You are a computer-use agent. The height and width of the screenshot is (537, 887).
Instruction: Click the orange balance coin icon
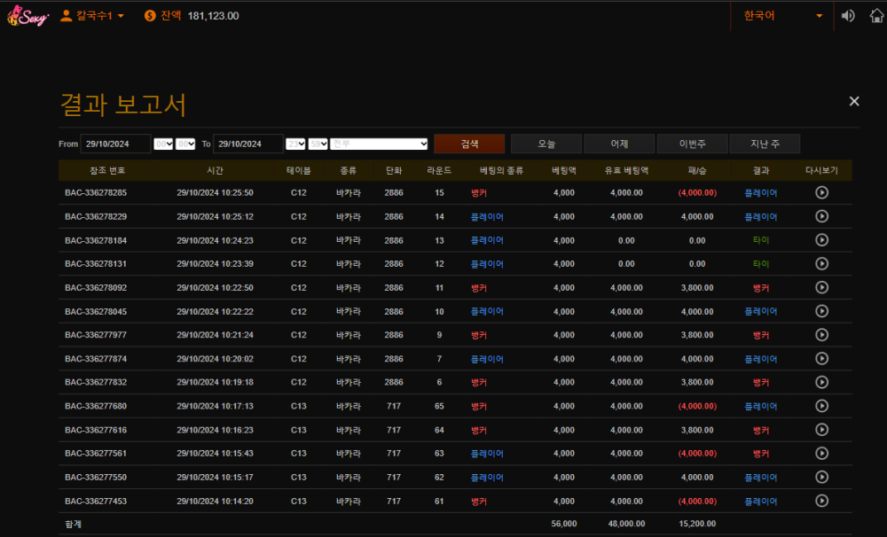click(150, 16)
